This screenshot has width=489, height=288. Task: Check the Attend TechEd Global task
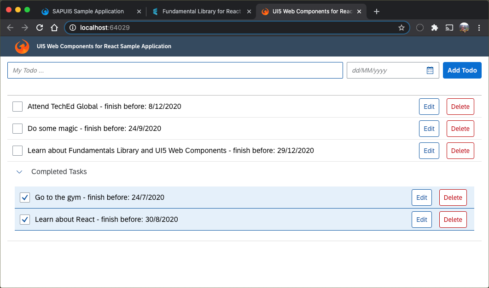click(x=17, y=107)
